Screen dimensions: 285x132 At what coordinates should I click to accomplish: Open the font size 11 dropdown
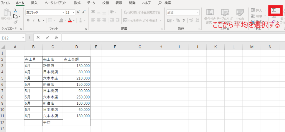point(73,12)
